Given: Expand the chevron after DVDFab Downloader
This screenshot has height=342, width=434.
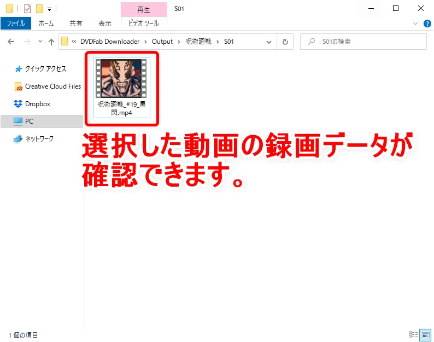Looking at the screenshot, I should (145, 42).
